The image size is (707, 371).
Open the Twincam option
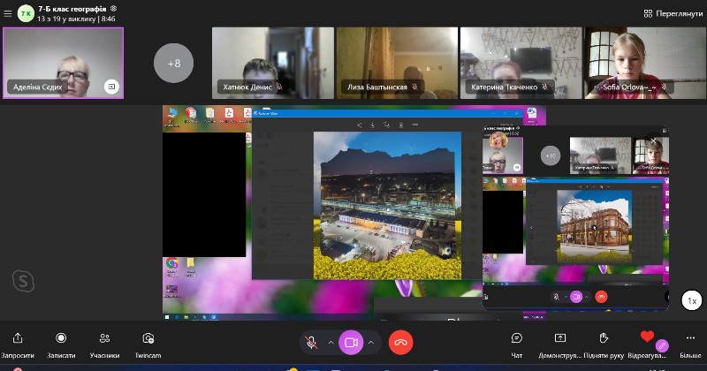point(148,339)
